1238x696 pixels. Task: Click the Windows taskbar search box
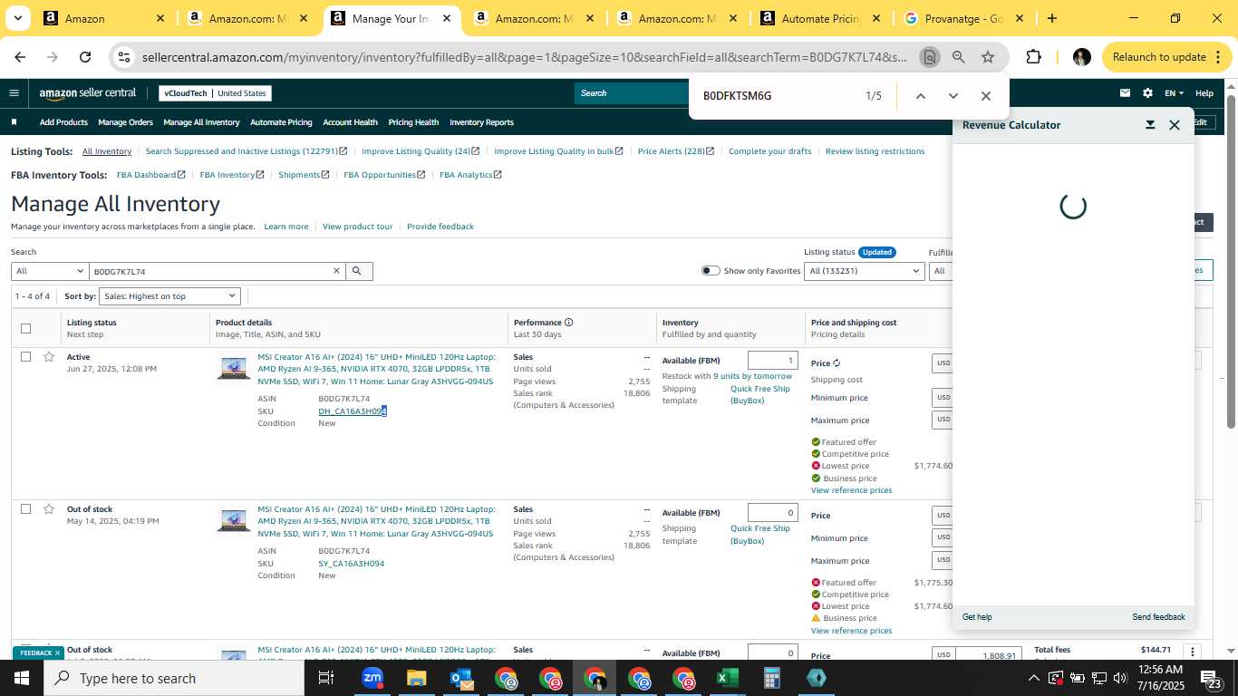coord(174,678)
